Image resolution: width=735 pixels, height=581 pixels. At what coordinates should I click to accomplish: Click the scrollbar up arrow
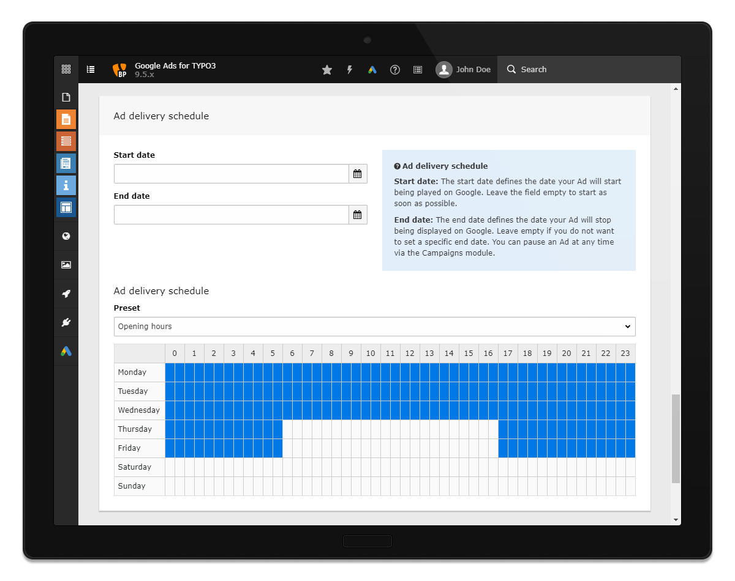pyautogui.click(x=676, y=89)
